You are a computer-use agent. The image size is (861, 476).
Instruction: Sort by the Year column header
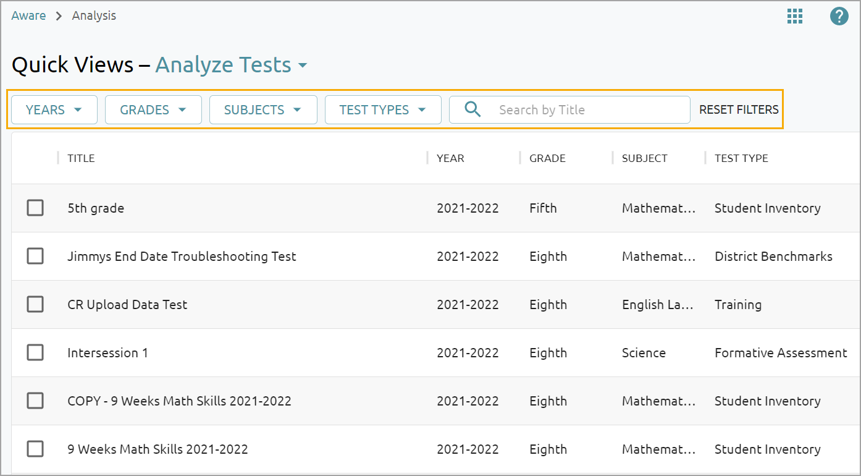pos(450,158)
